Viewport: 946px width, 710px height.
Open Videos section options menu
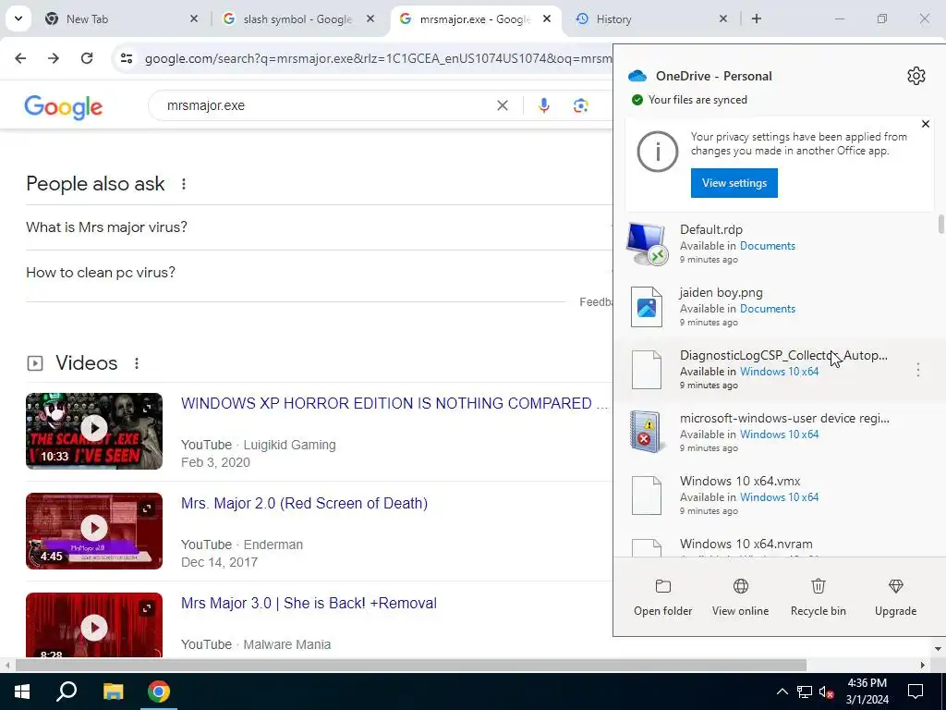pyautogui.click(x=137, y=362)
